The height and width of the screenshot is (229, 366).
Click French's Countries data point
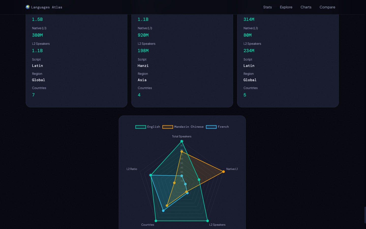point(163,211)
